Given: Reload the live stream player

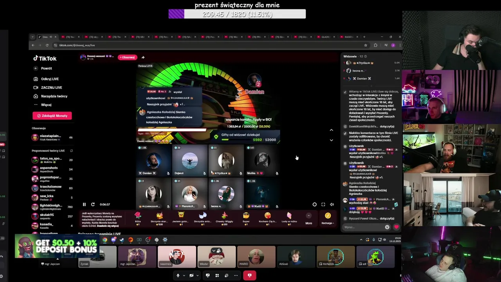Looking at the screenshot, I should (x=93, y=204).
